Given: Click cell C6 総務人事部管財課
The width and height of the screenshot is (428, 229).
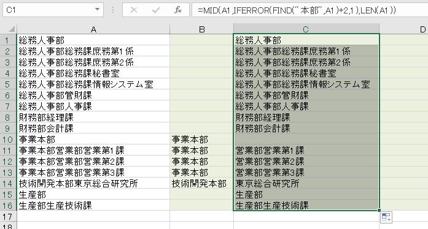Looking at the screenshot, I should point(306,96).
